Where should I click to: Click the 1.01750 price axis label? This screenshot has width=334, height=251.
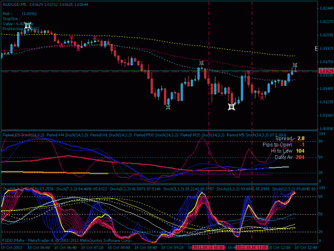coord(327,62)
